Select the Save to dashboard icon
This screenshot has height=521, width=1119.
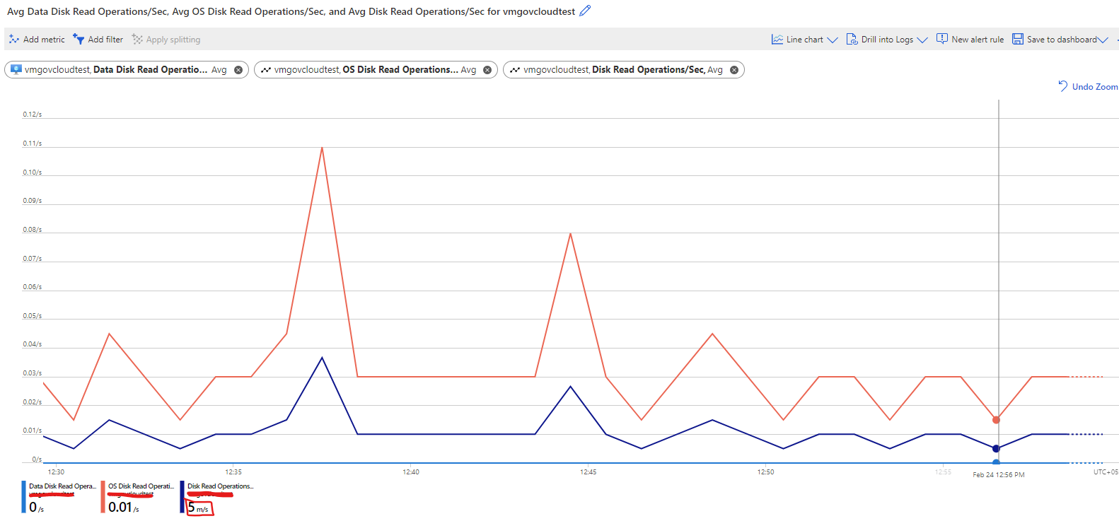click(1018, 39)
